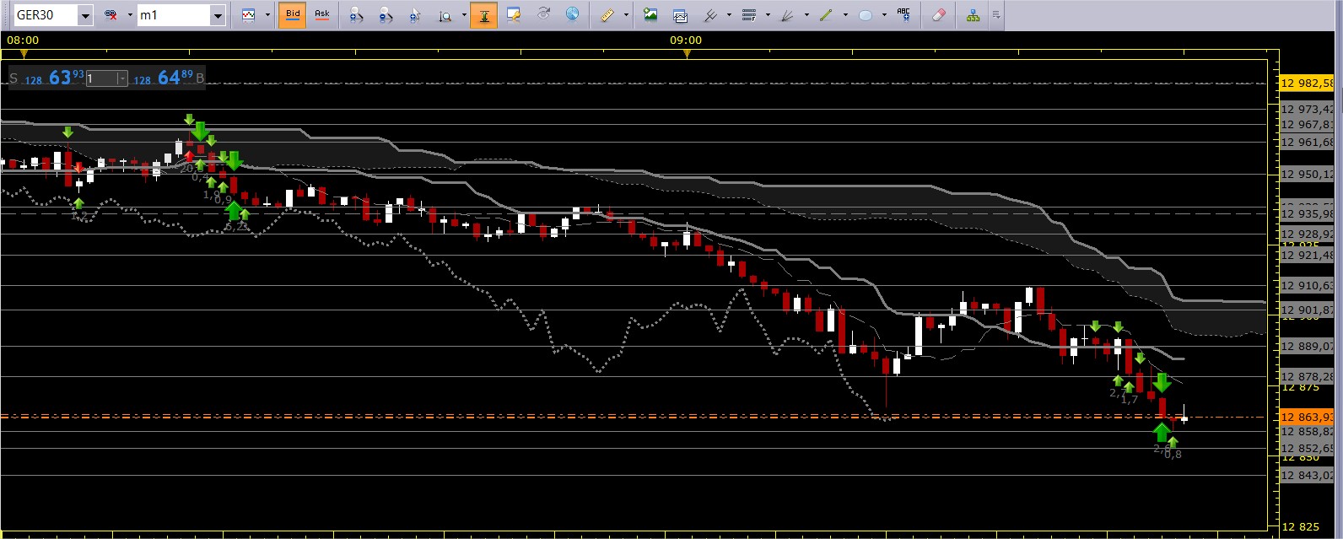Expand the fan lines options arrow
Image resolution: width=1343 pixels, height=539 pixels.
pyautogui.click(x=806, y=15)
